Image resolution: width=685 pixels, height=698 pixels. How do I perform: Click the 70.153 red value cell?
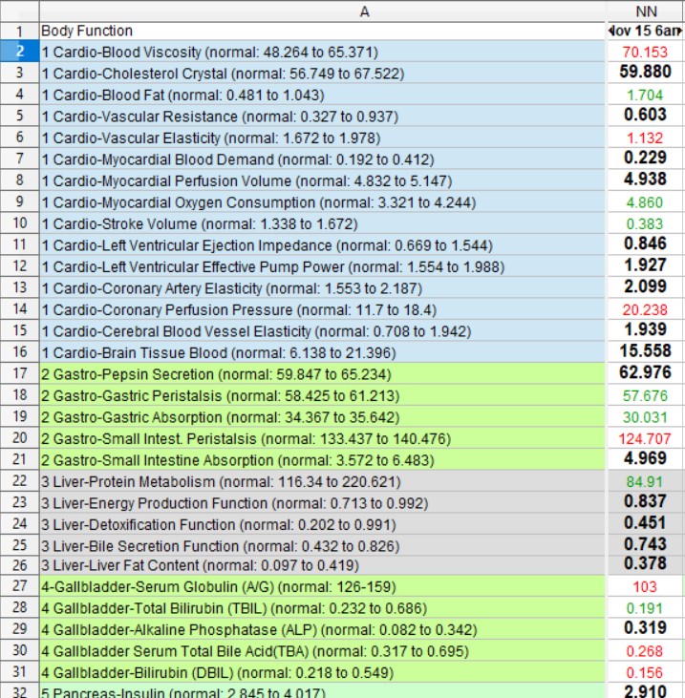tap(645, 52)
